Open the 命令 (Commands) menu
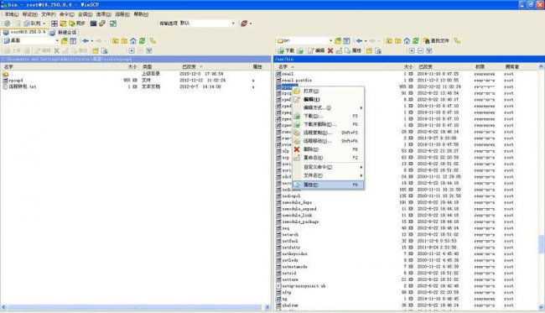545x313 pixels. click(x=67, y=14)
